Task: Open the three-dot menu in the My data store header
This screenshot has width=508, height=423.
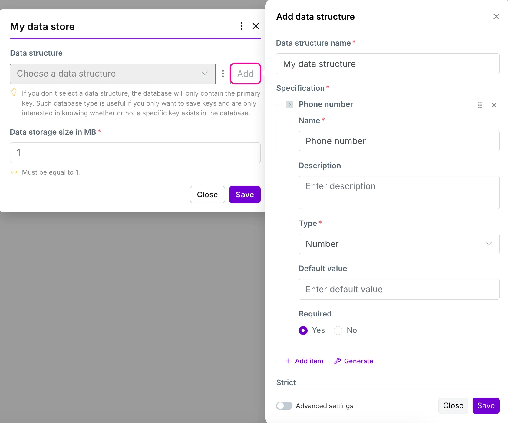Action: (241, 26)
